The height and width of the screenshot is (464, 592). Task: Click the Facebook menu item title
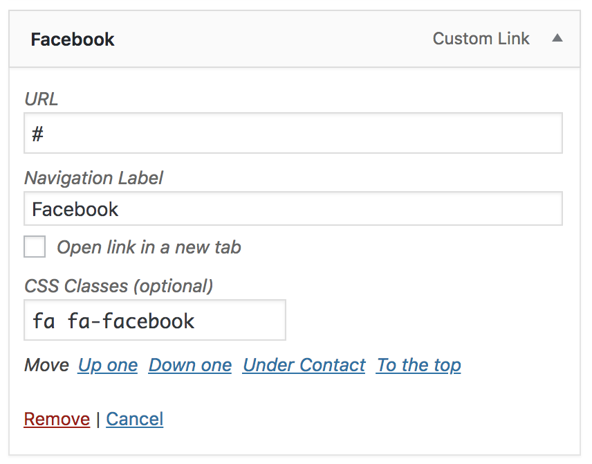pos(73,39)
